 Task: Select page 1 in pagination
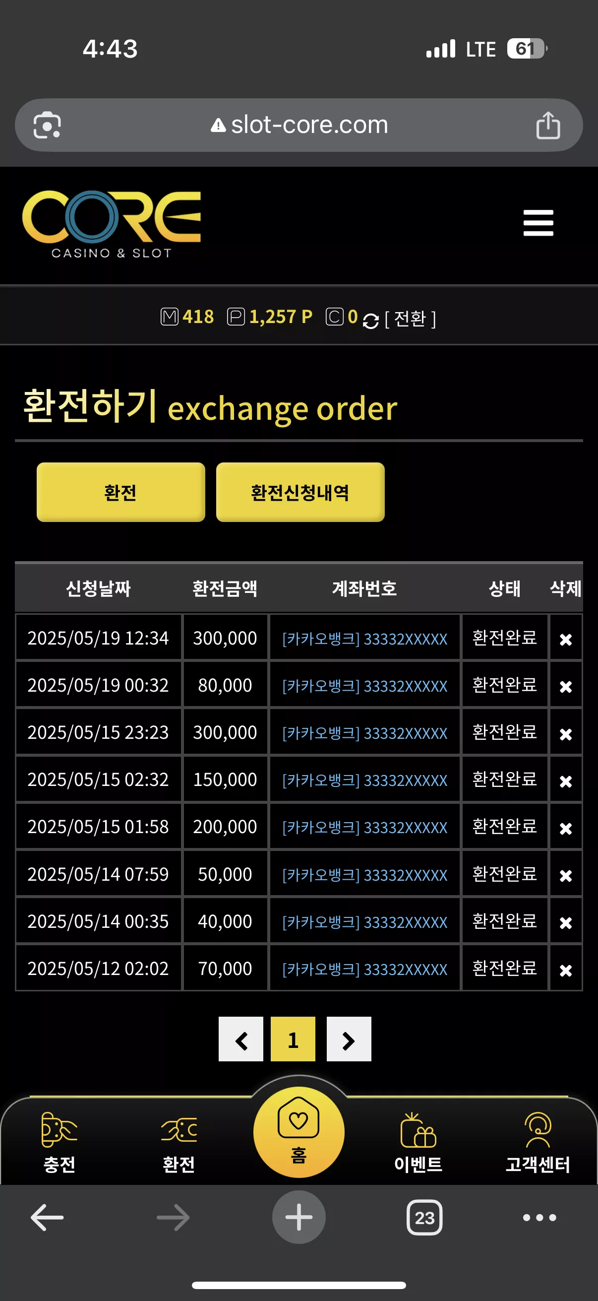pyautogui.click(x=293, y=1039)
